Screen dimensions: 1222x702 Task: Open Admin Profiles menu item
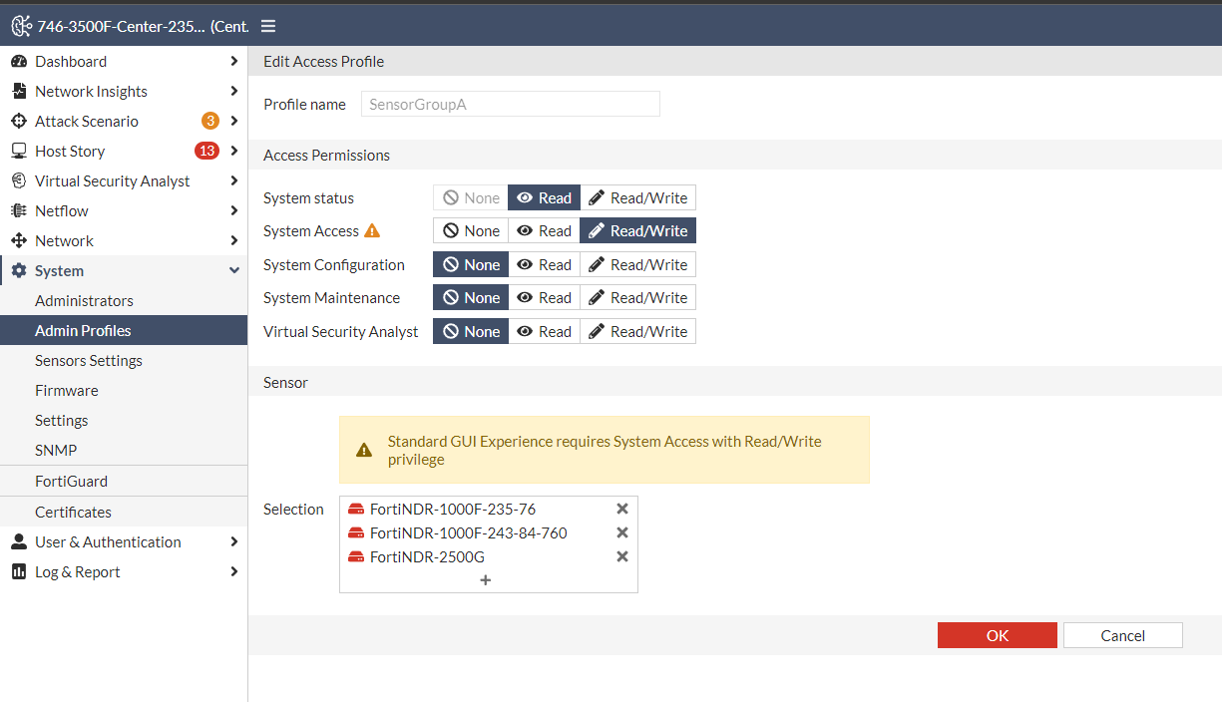click(124, 330)
